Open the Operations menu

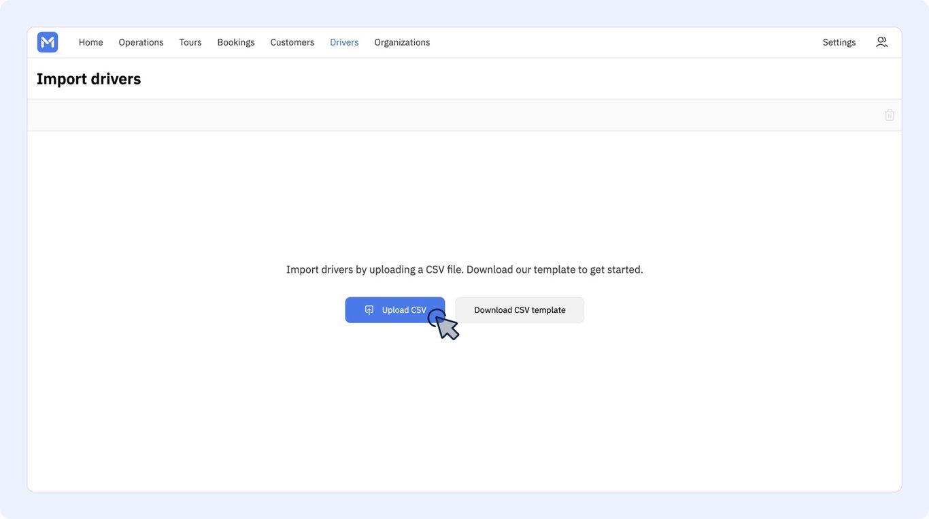(x=141, y=42)
